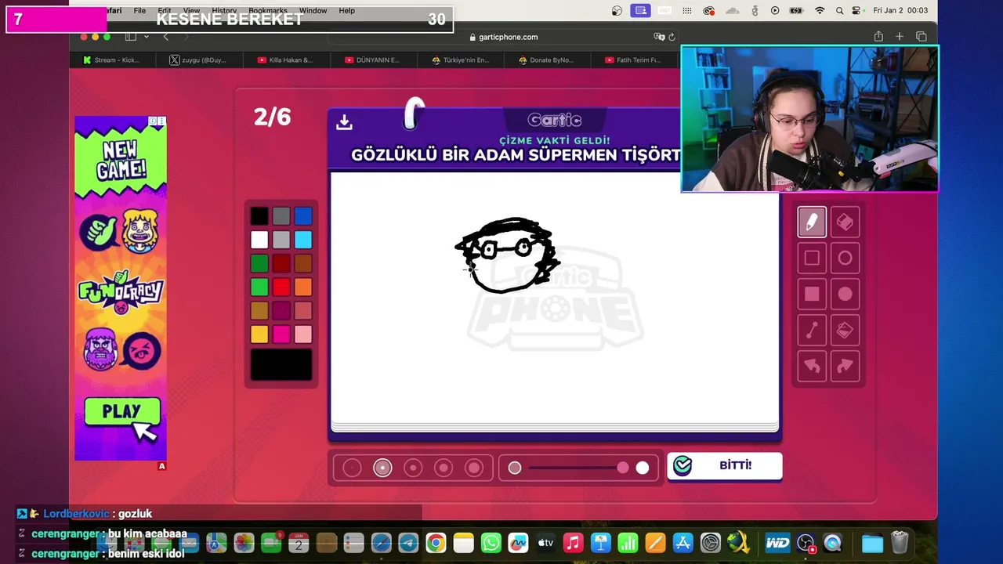Viewport: 1003px width, 564px height.
Task: Open WhatsApp from the Dock
Action: pos(491,542)
